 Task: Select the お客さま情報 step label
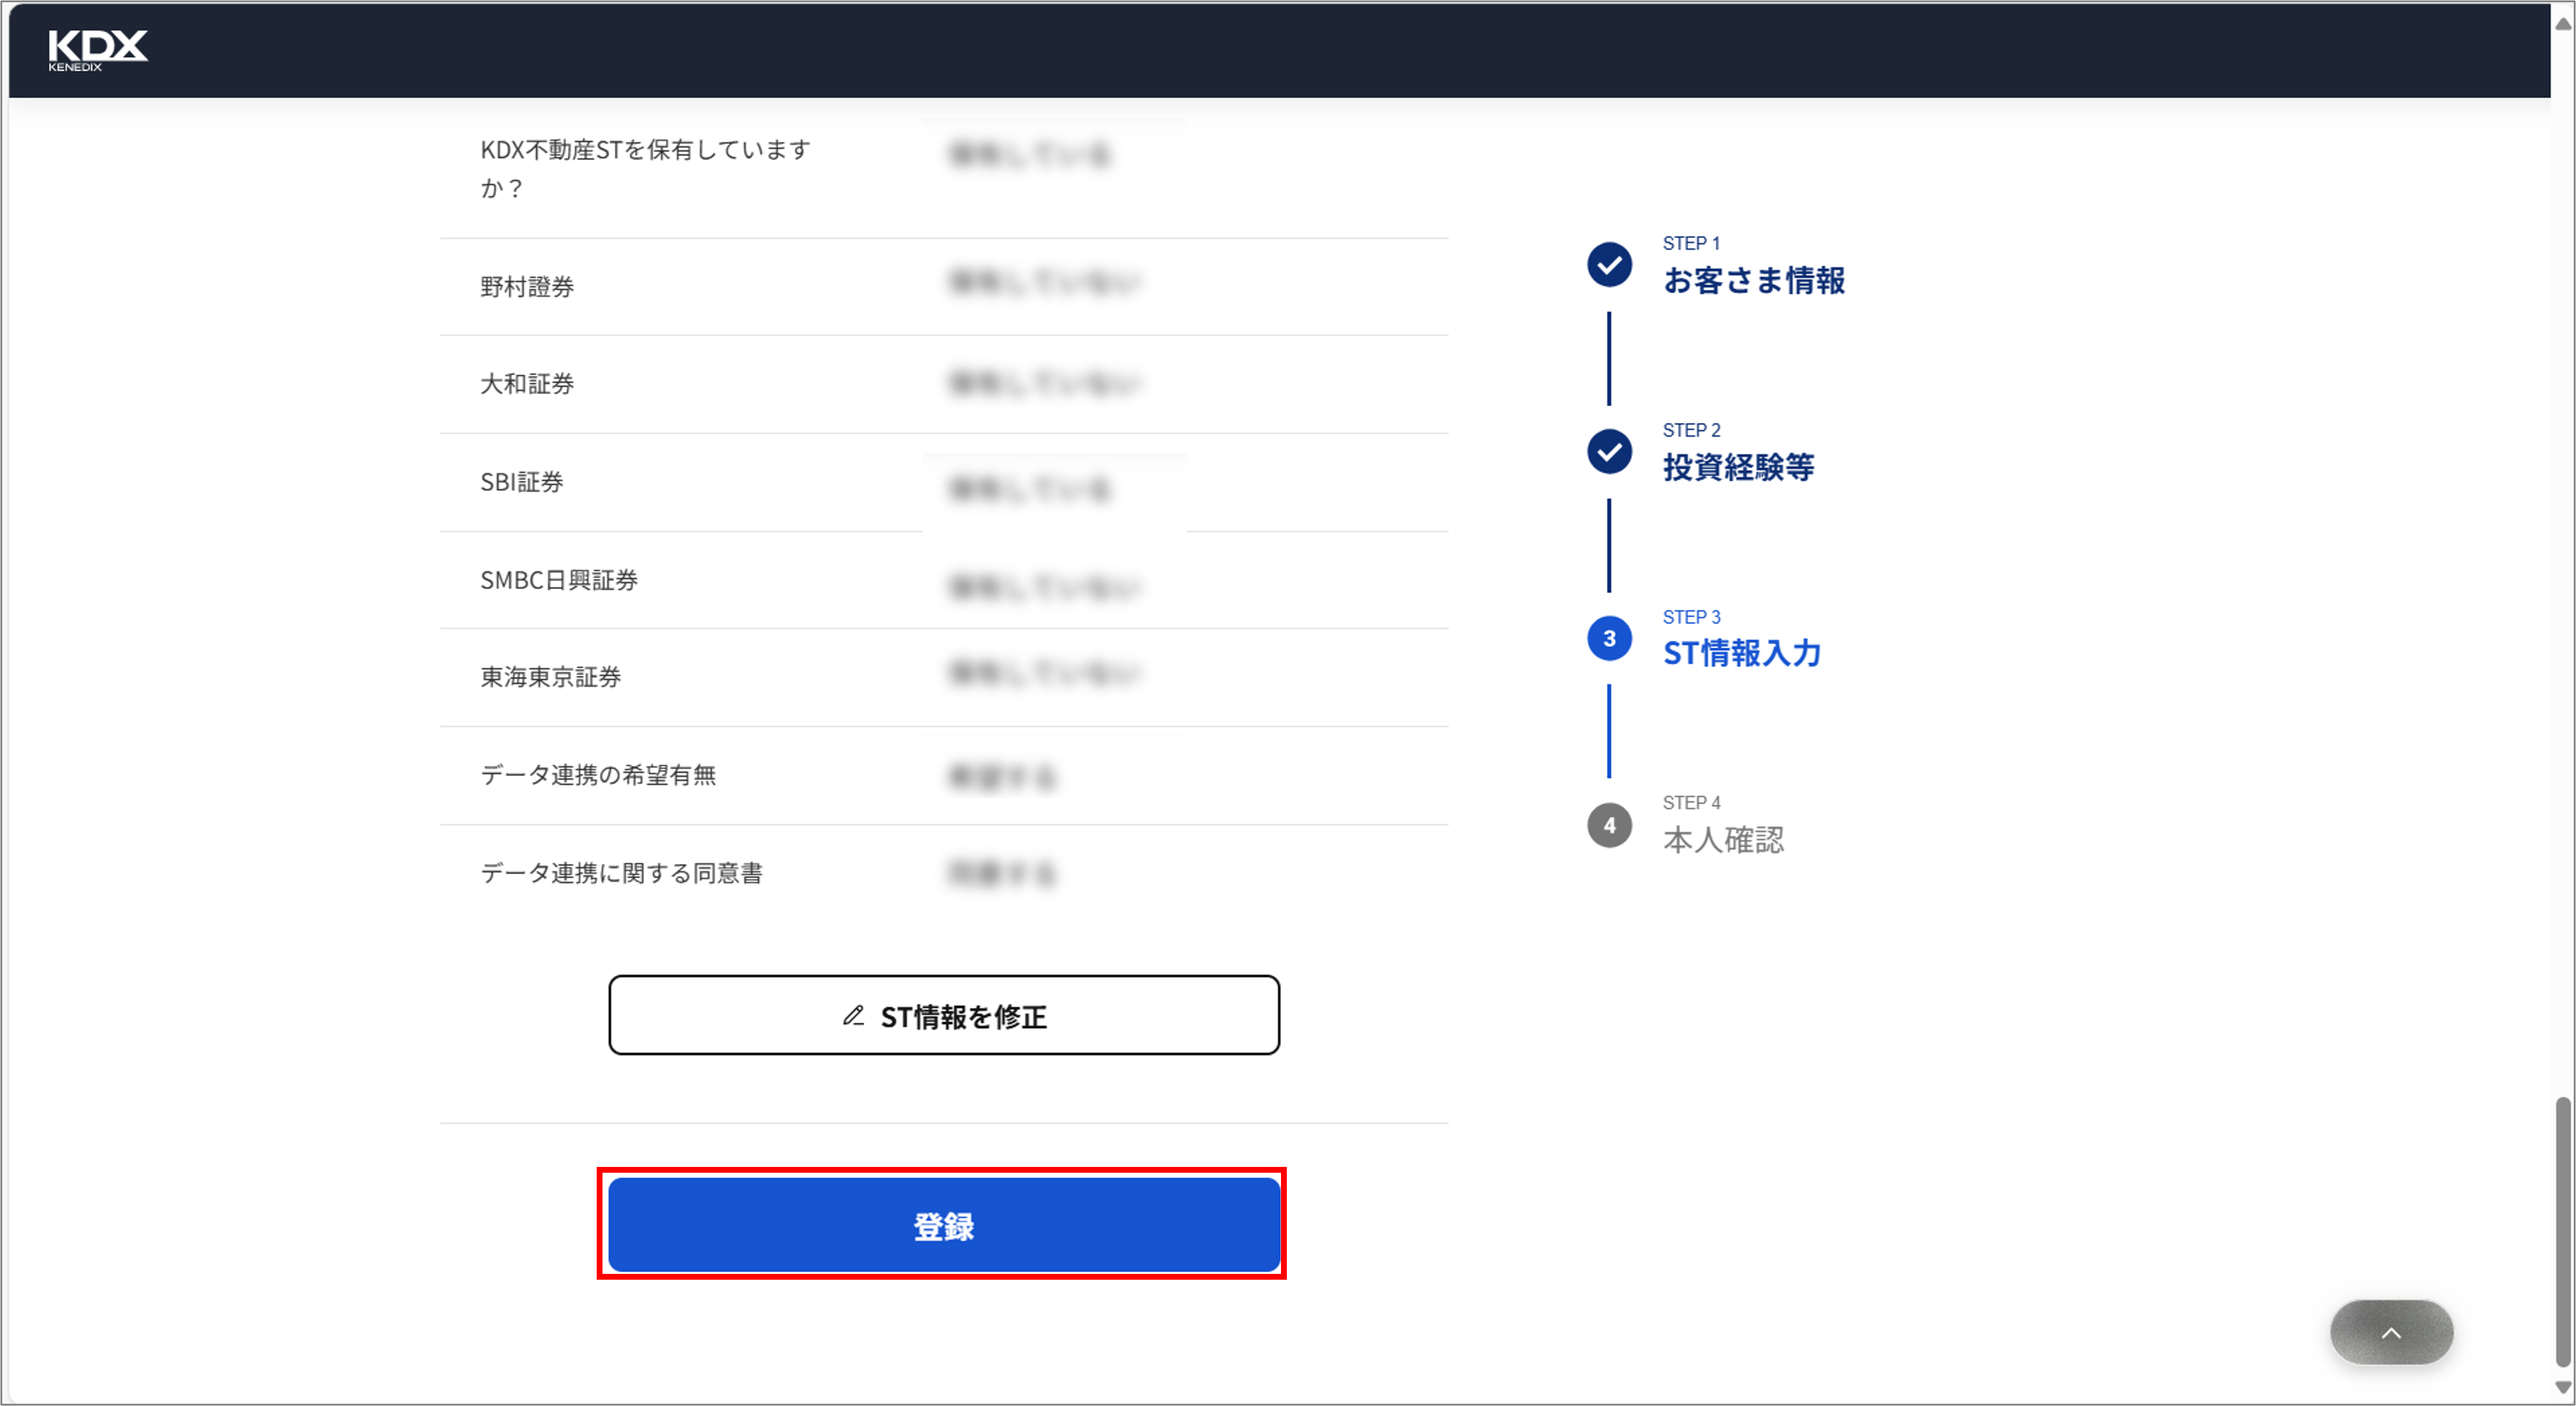click(x=1753, y=281)
